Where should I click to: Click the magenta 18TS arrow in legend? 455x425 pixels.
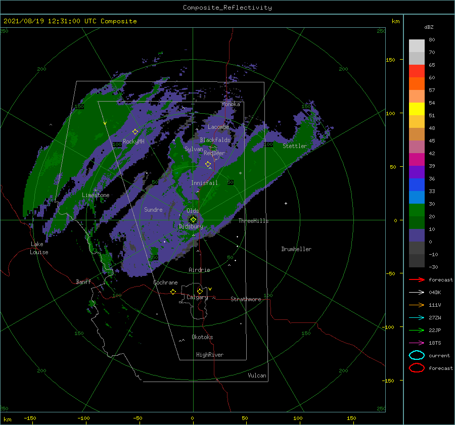(417, 343)
